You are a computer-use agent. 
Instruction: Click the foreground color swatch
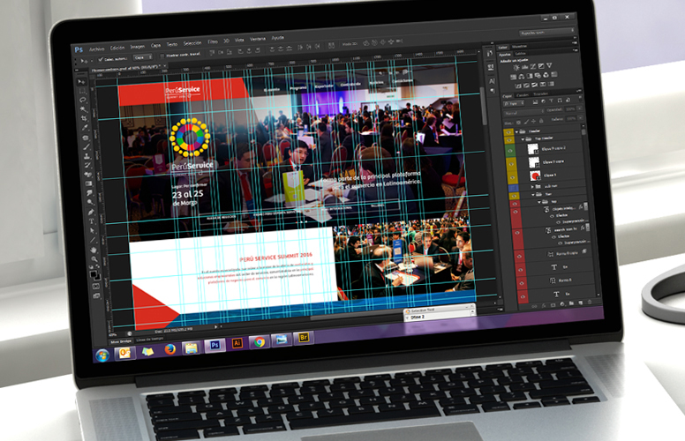[x=94, y=273]
